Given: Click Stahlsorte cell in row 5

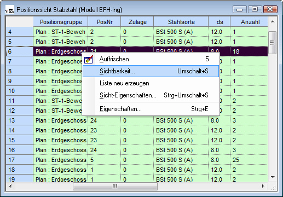Looking at the screenshot, I should point(181,42).
